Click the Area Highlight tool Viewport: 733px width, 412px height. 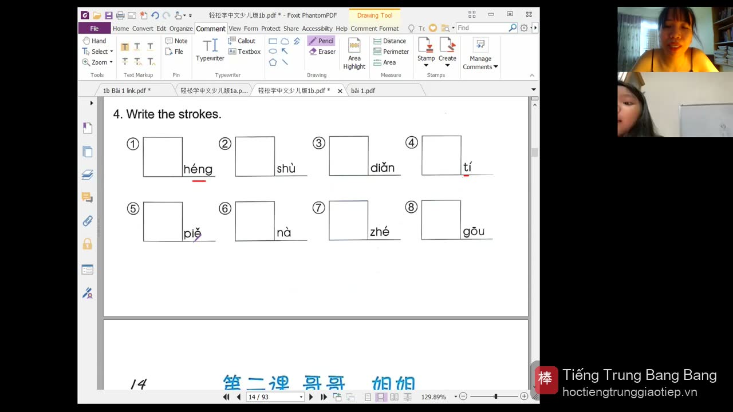click(354, 54)
